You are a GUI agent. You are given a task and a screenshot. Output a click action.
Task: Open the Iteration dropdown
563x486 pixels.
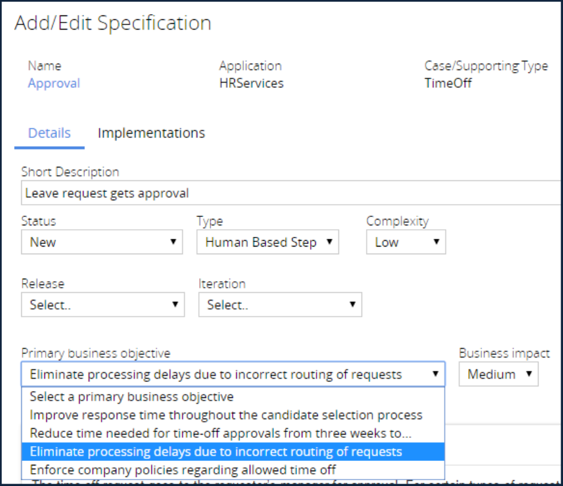pyautogui.click(x=280, y=306)
